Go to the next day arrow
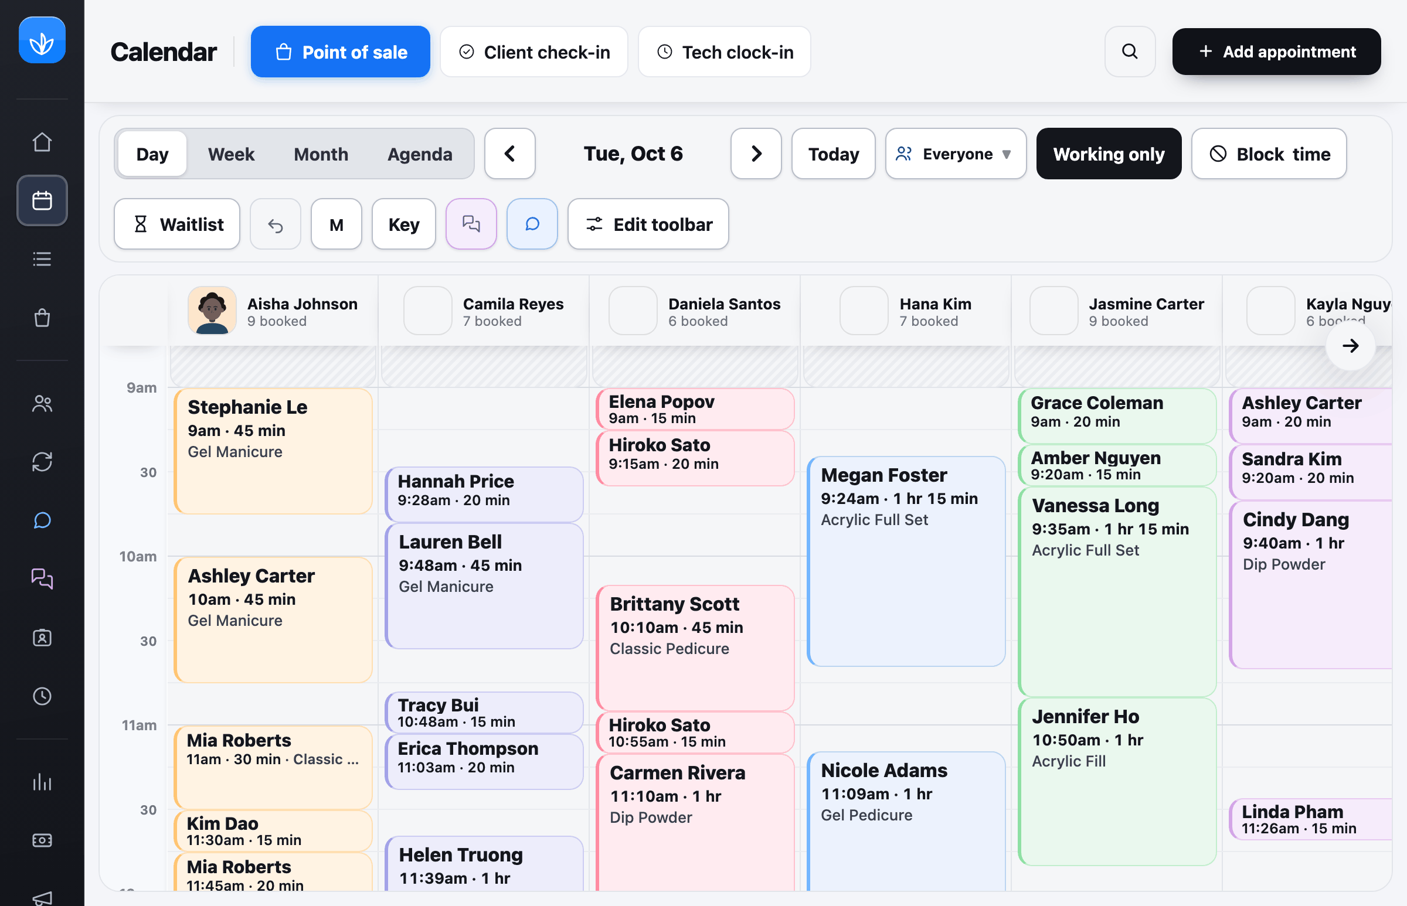The width and height of the screenshot is (1407, 906). click(x=756, y=154)
